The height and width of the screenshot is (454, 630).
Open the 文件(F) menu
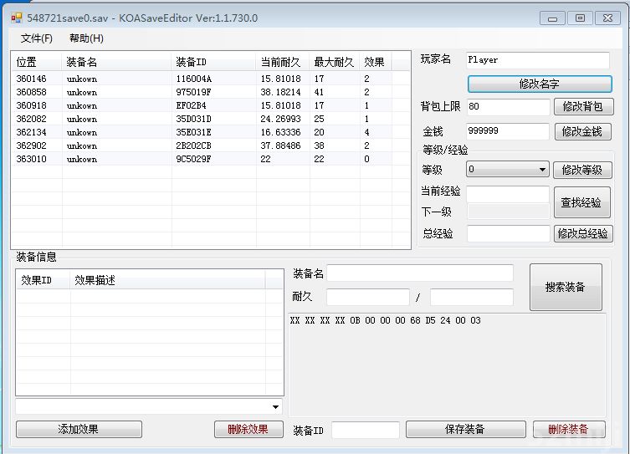point(36,38)
